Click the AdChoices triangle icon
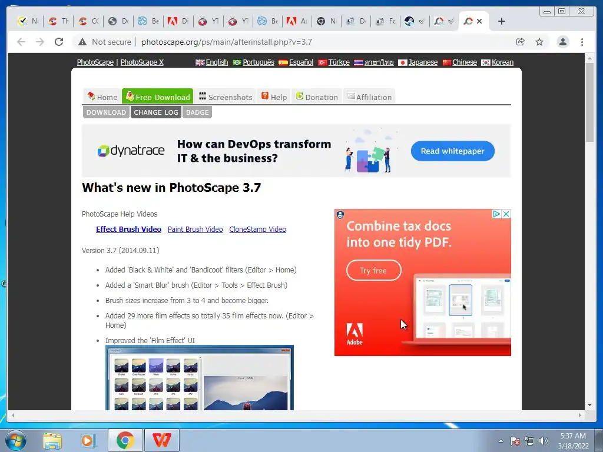This screenshot has height=452, width=603. pyautogui.click(x=496, y=214)
